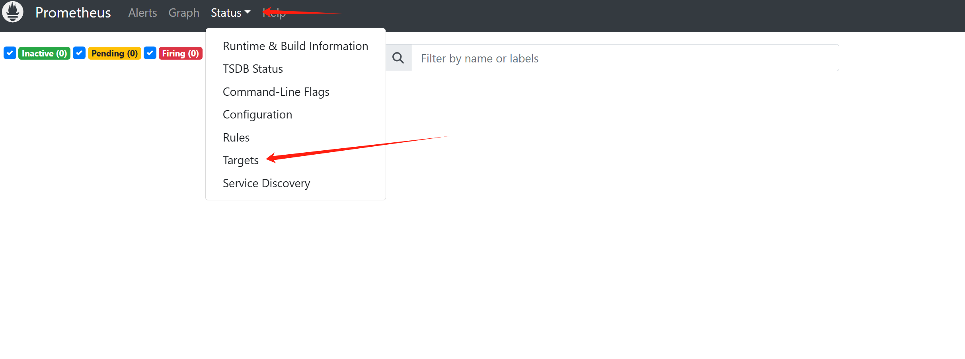This screenshot has height=359, width=965.
Task: Select Targets from Status dropdown
Action: pos(240,160)
